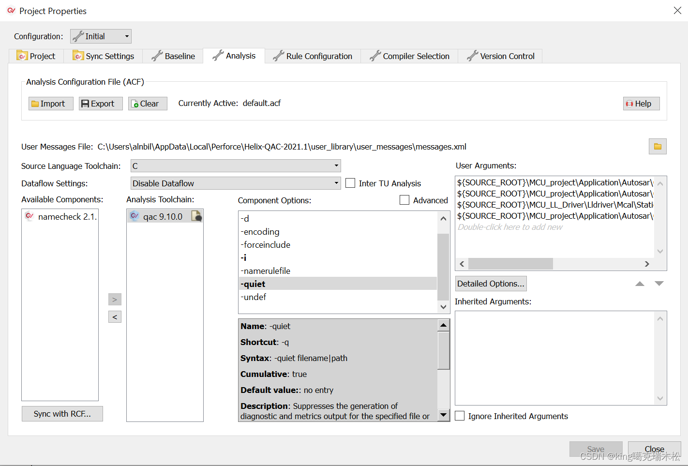Image resolution: width=688 pixels, height=466 pixels.
Task: Go to the Baseline tab
Action: 173,56
